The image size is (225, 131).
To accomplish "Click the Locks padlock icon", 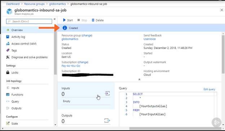I will tap(8, 73).
